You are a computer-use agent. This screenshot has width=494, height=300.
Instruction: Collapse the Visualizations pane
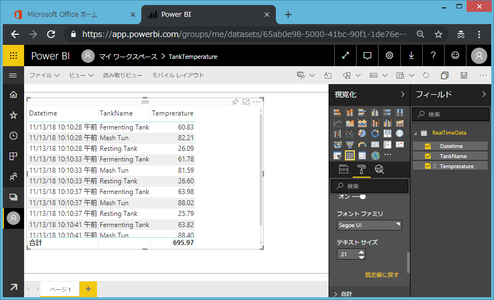[402, 94]
